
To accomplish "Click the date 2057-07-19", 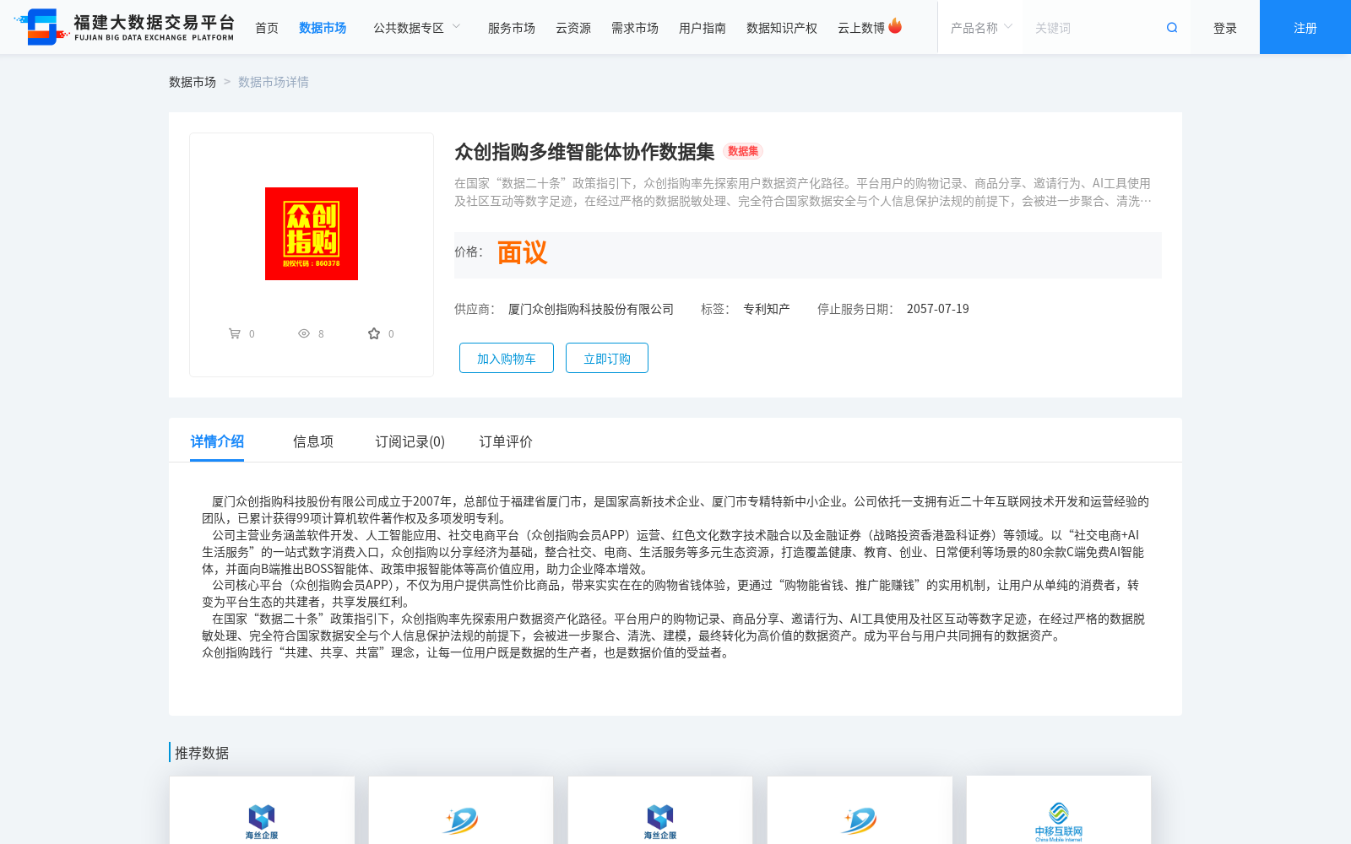I will click(938, 309).
